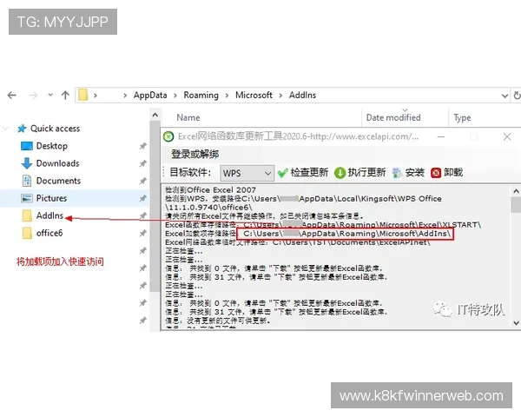Collapse the Quick access tree node

pos(6,129)
